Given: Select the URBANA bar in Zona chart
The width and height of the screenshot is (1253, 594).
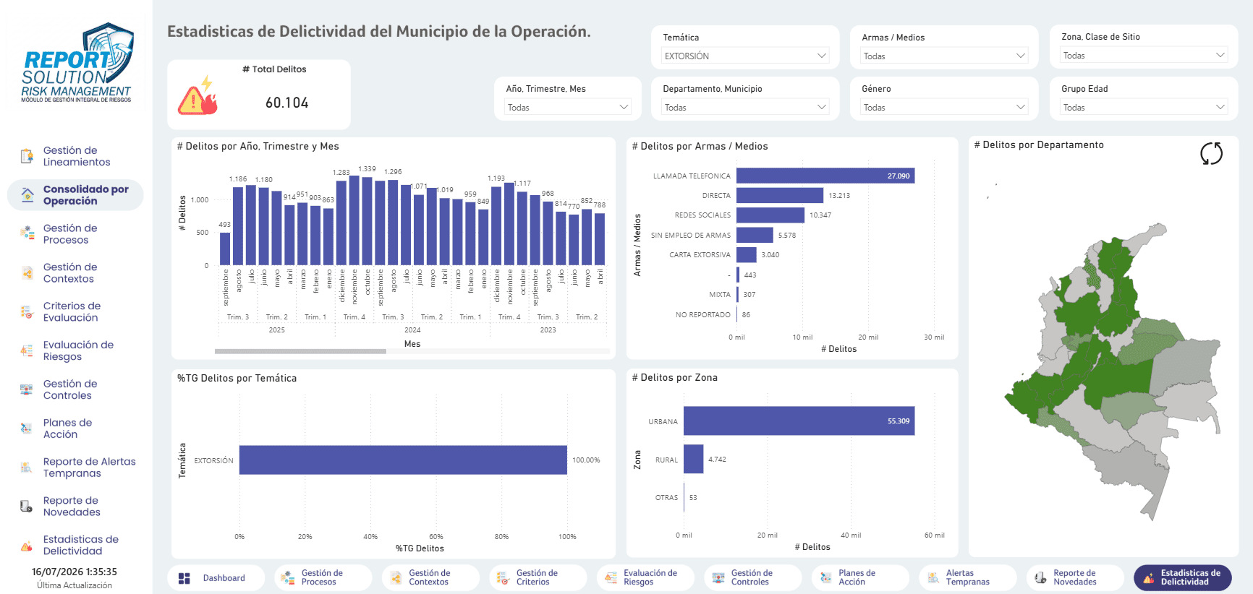Looking at the screenshot, I should [x=799, y=421].
